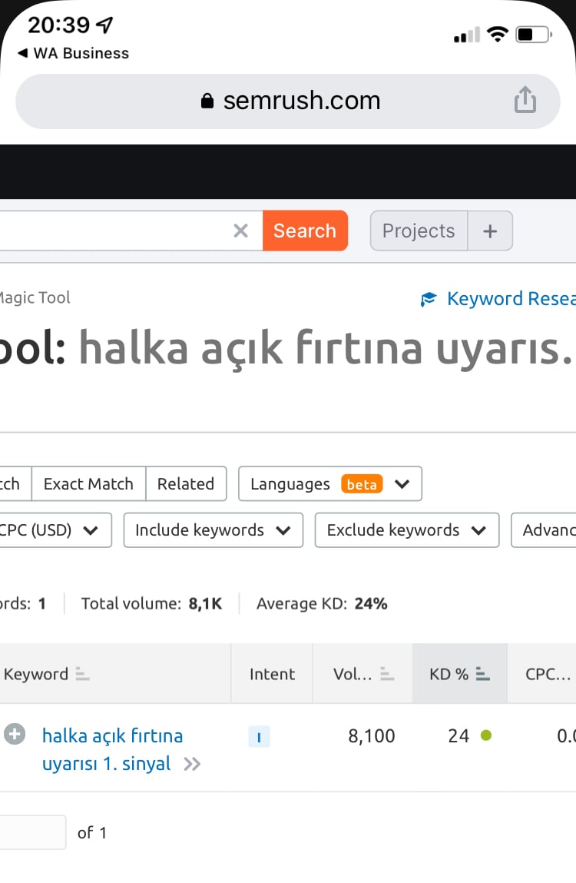Click the KD value 24
The width and height of the screenshot is (576, 883).
(458, 735)
